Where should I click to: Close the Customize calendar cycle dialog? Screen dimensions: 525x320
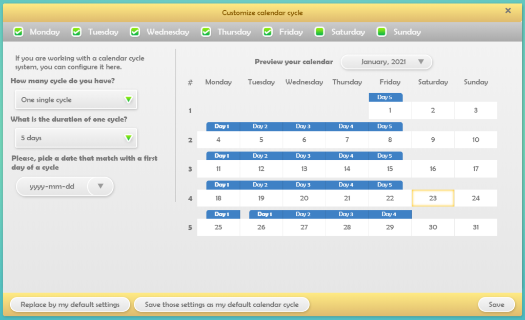tap(508, 11)
